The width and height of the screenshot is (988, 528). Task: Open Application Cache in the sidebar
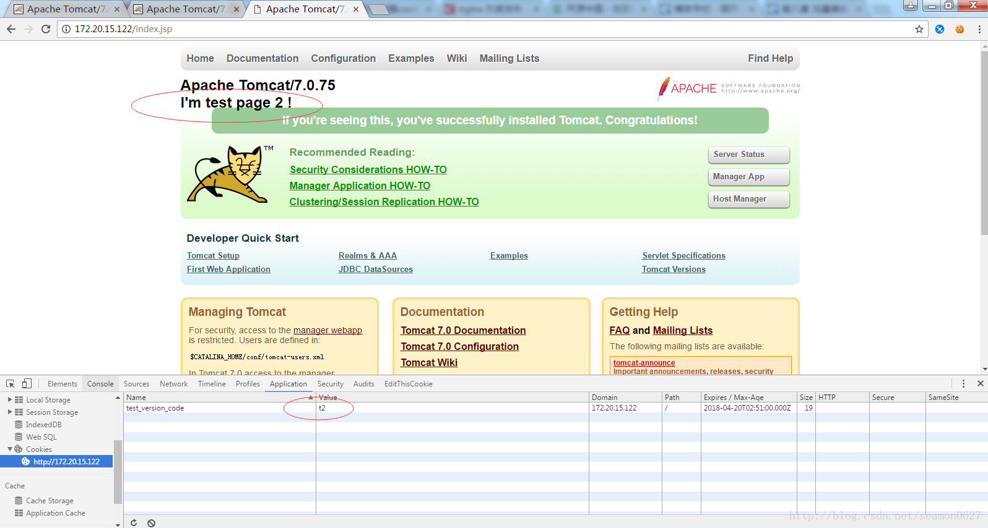[x=55, y=513]
